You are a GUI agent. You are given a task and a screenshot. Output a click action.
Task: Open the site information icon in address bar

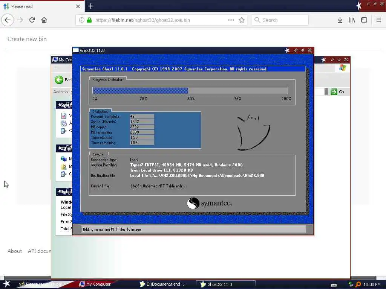pos(82,20)
